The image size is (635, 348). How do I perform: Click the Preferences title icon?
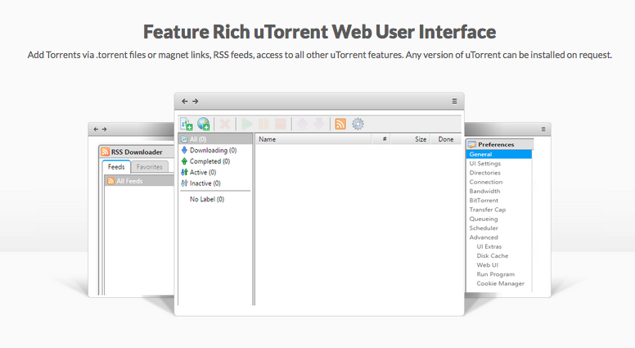tap(472, 145)
